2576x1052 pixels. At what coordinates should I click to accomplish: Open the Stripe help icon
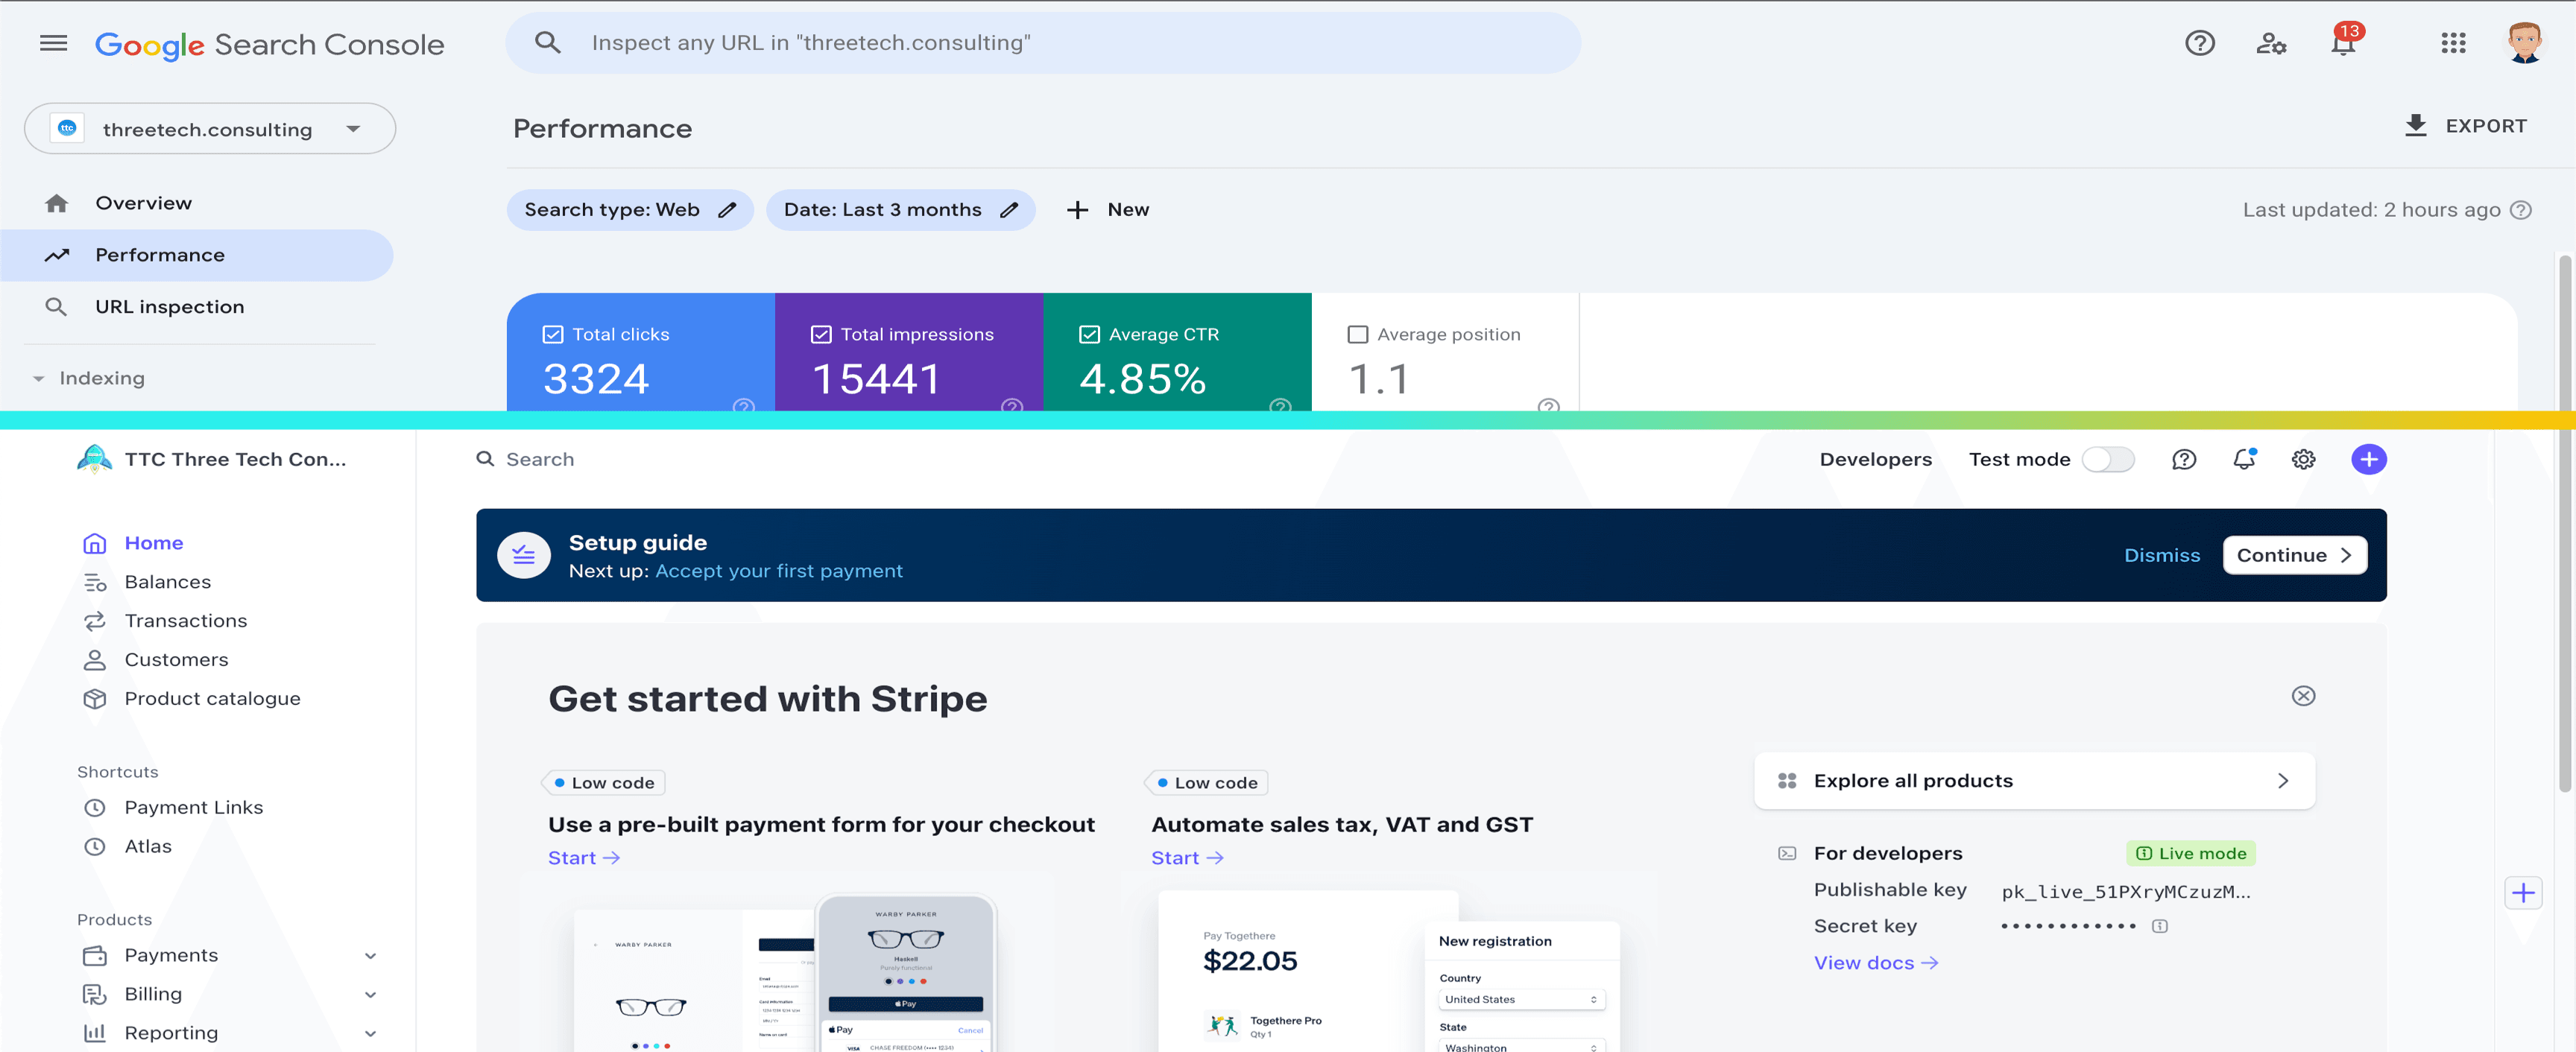(x=2184, y=459)
